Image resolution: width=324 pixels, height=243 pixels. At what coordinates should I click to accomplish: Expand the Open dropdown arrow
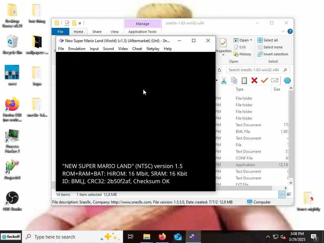251,40
